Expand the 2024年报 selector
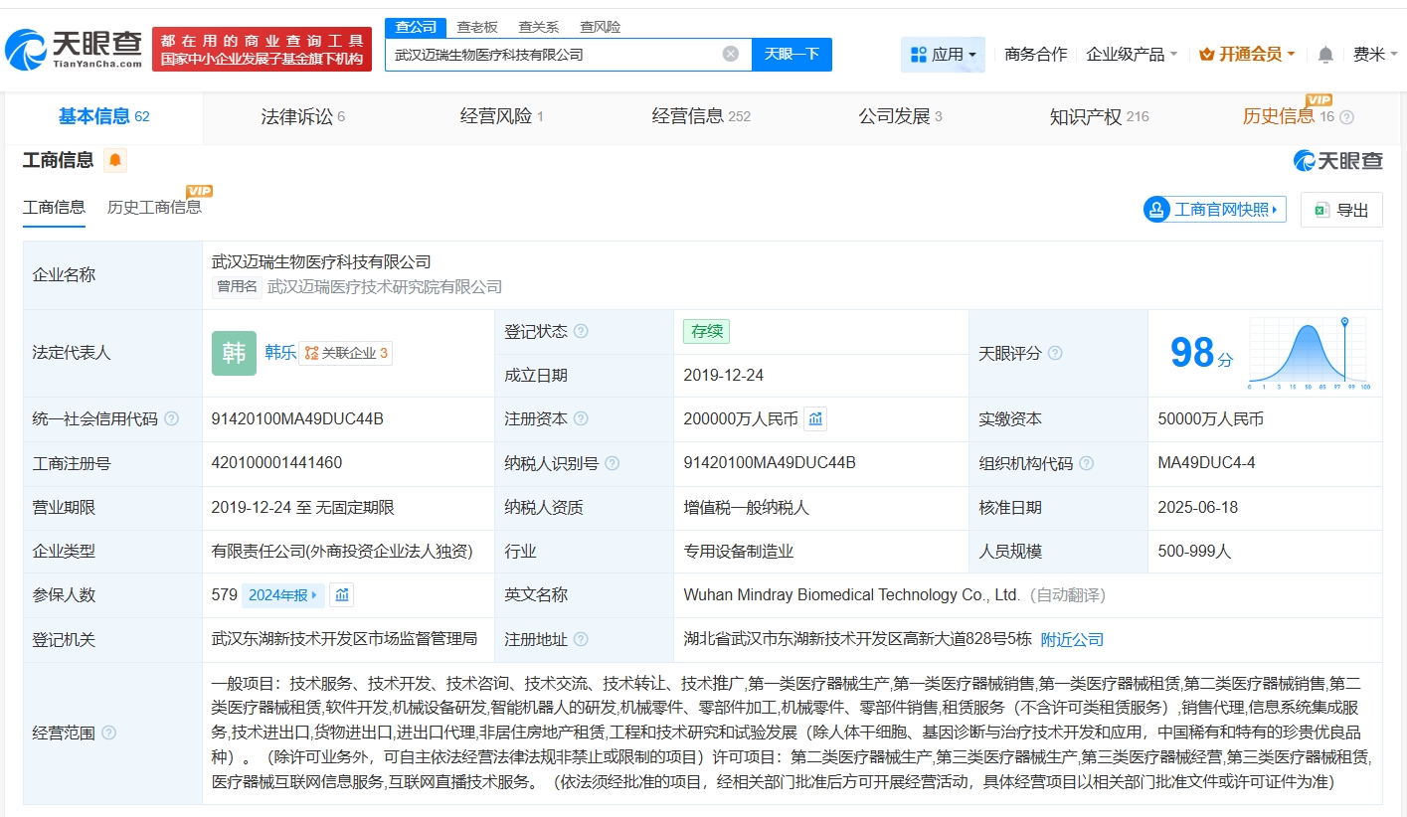This screenshot has height=817, width=1407. click(283, 595)
